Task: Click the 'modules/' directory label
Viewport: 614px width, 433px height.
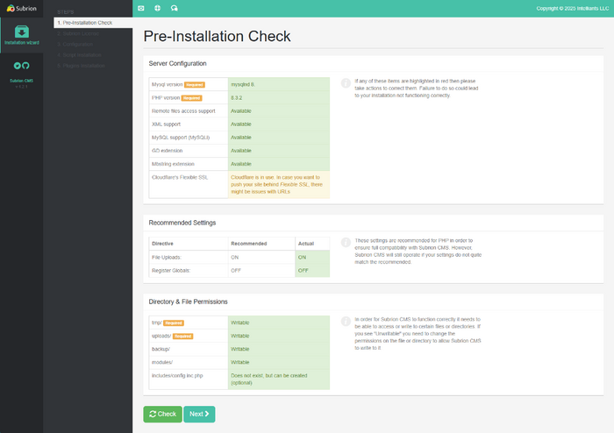Action: click(162, 362)
